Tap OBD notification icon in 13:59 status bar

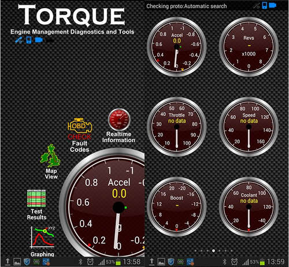(180, 262)
